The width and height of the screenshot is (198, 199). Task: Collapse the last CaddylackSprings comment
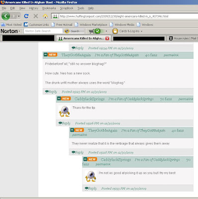pyautogui.click(x=85, y=159)
